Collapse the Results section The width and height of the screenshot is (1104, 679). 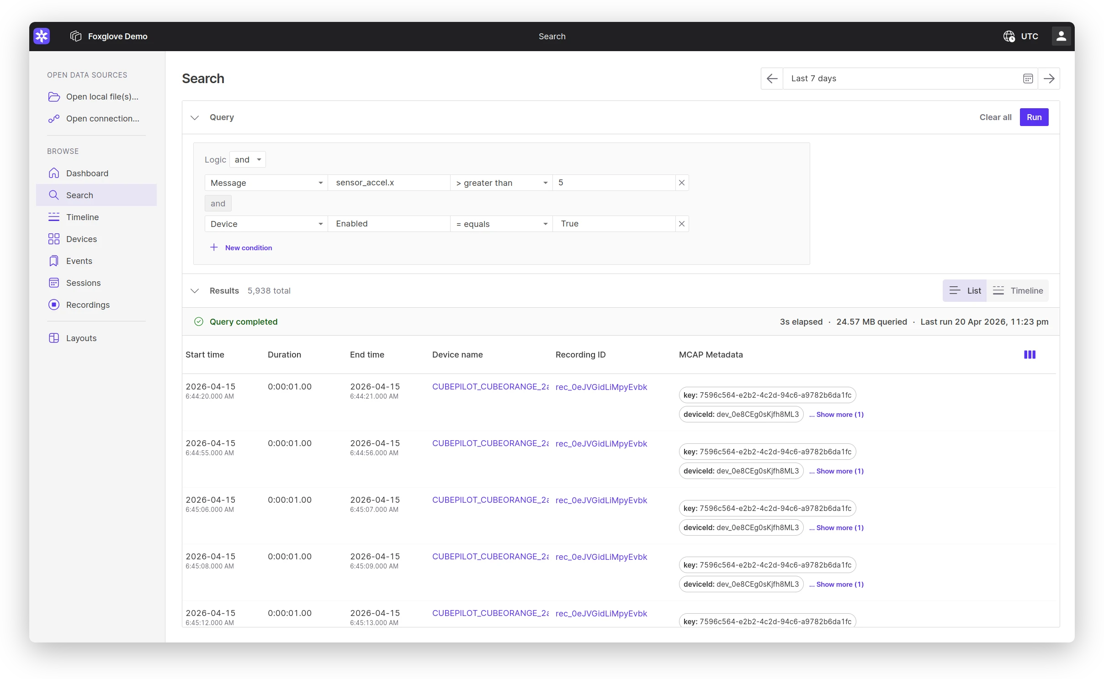tap(195, 291)
